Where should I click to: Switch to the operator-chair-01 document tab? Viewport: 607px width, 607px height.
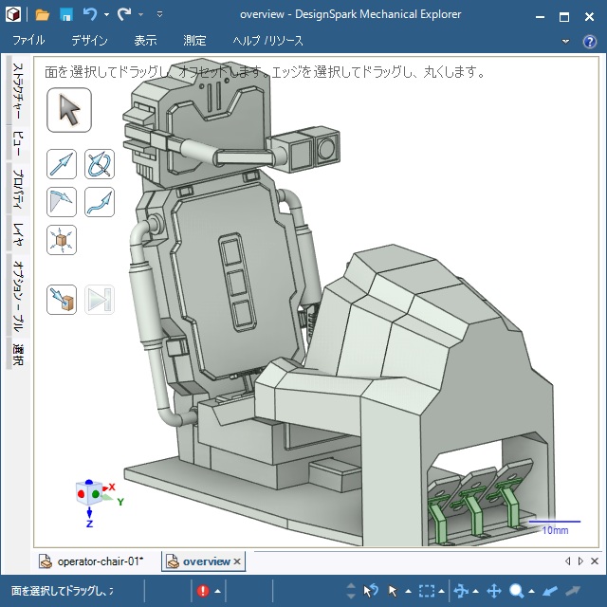(x=92, y=561)
